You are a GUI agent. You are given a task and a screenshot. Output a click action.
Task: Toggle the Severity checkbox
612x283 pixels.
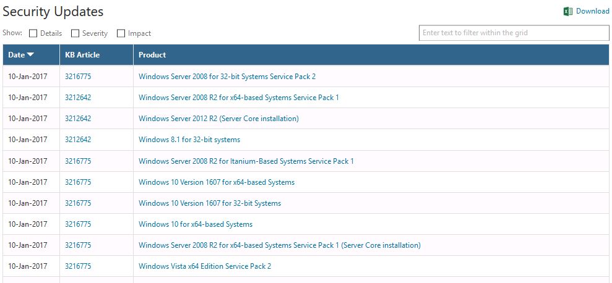75,33
